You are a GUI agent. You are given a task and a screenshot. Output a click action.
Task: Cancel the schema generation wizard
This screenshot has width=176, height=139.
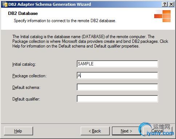[157, 131]
